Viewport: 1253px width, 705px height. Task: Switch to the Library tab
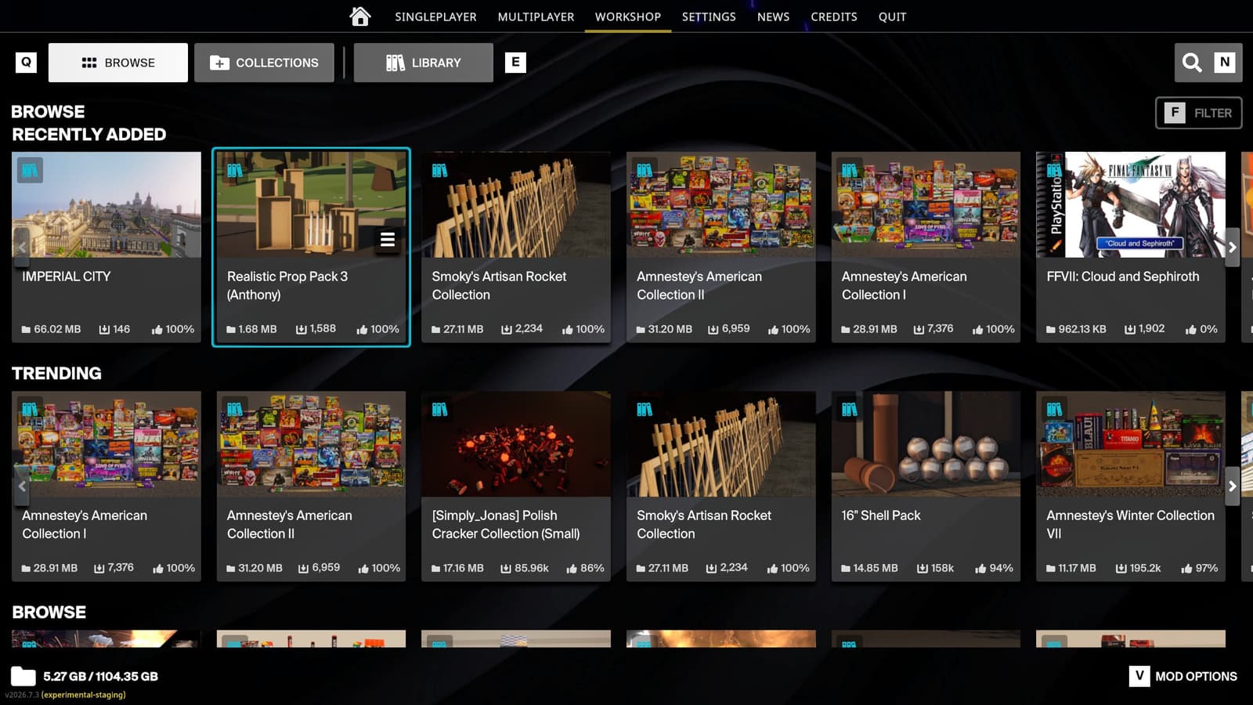point(424,63)
